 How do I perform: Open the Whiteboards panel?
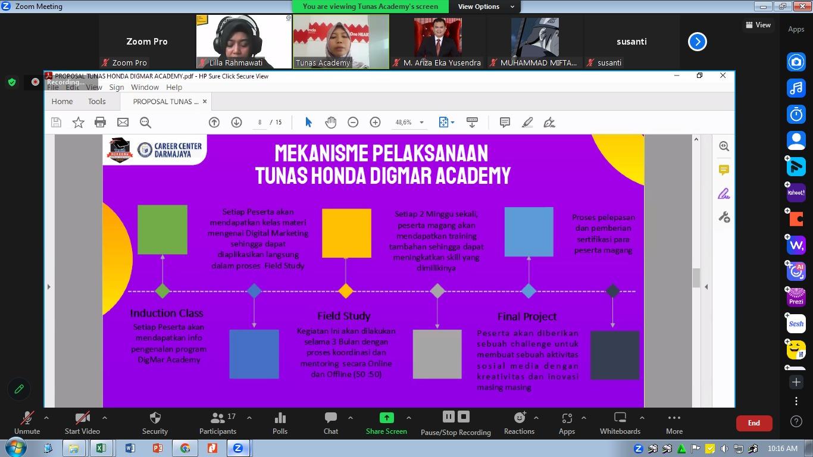[620, 422]
